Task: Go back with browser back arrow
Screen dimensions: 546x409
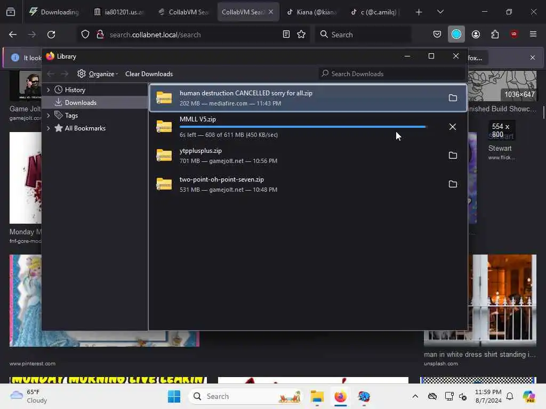Action: [x=13, y=35]
